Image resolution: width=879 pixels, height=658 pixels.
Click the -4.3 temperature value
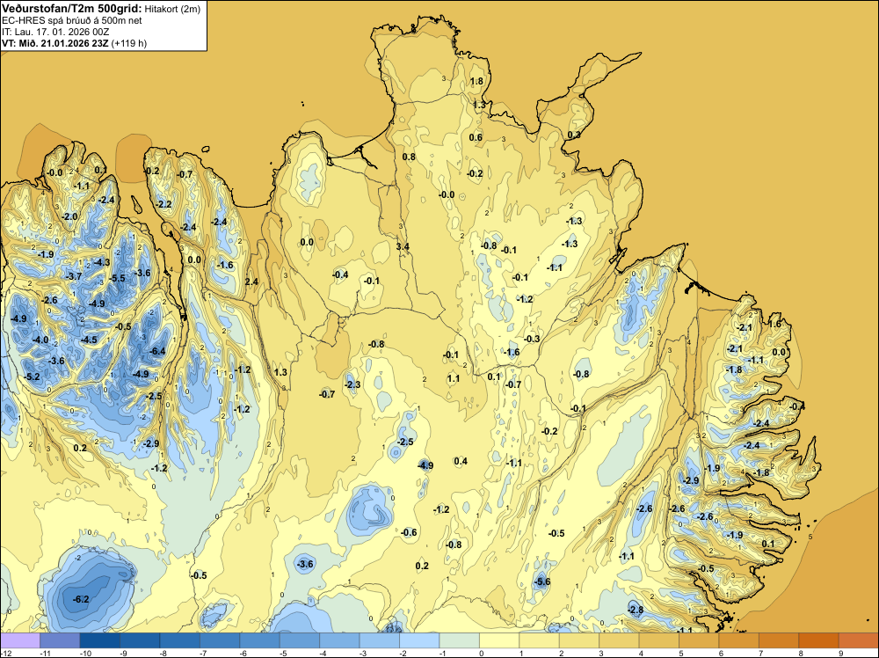click(101, 262)
